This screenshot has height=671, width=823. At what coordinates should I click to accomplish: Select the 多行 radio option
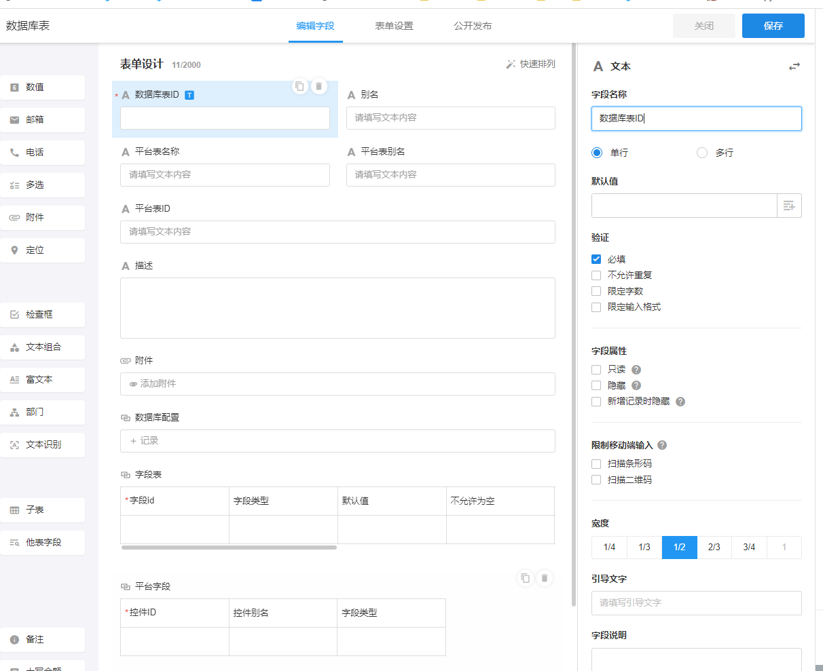(x=702, y=153)
